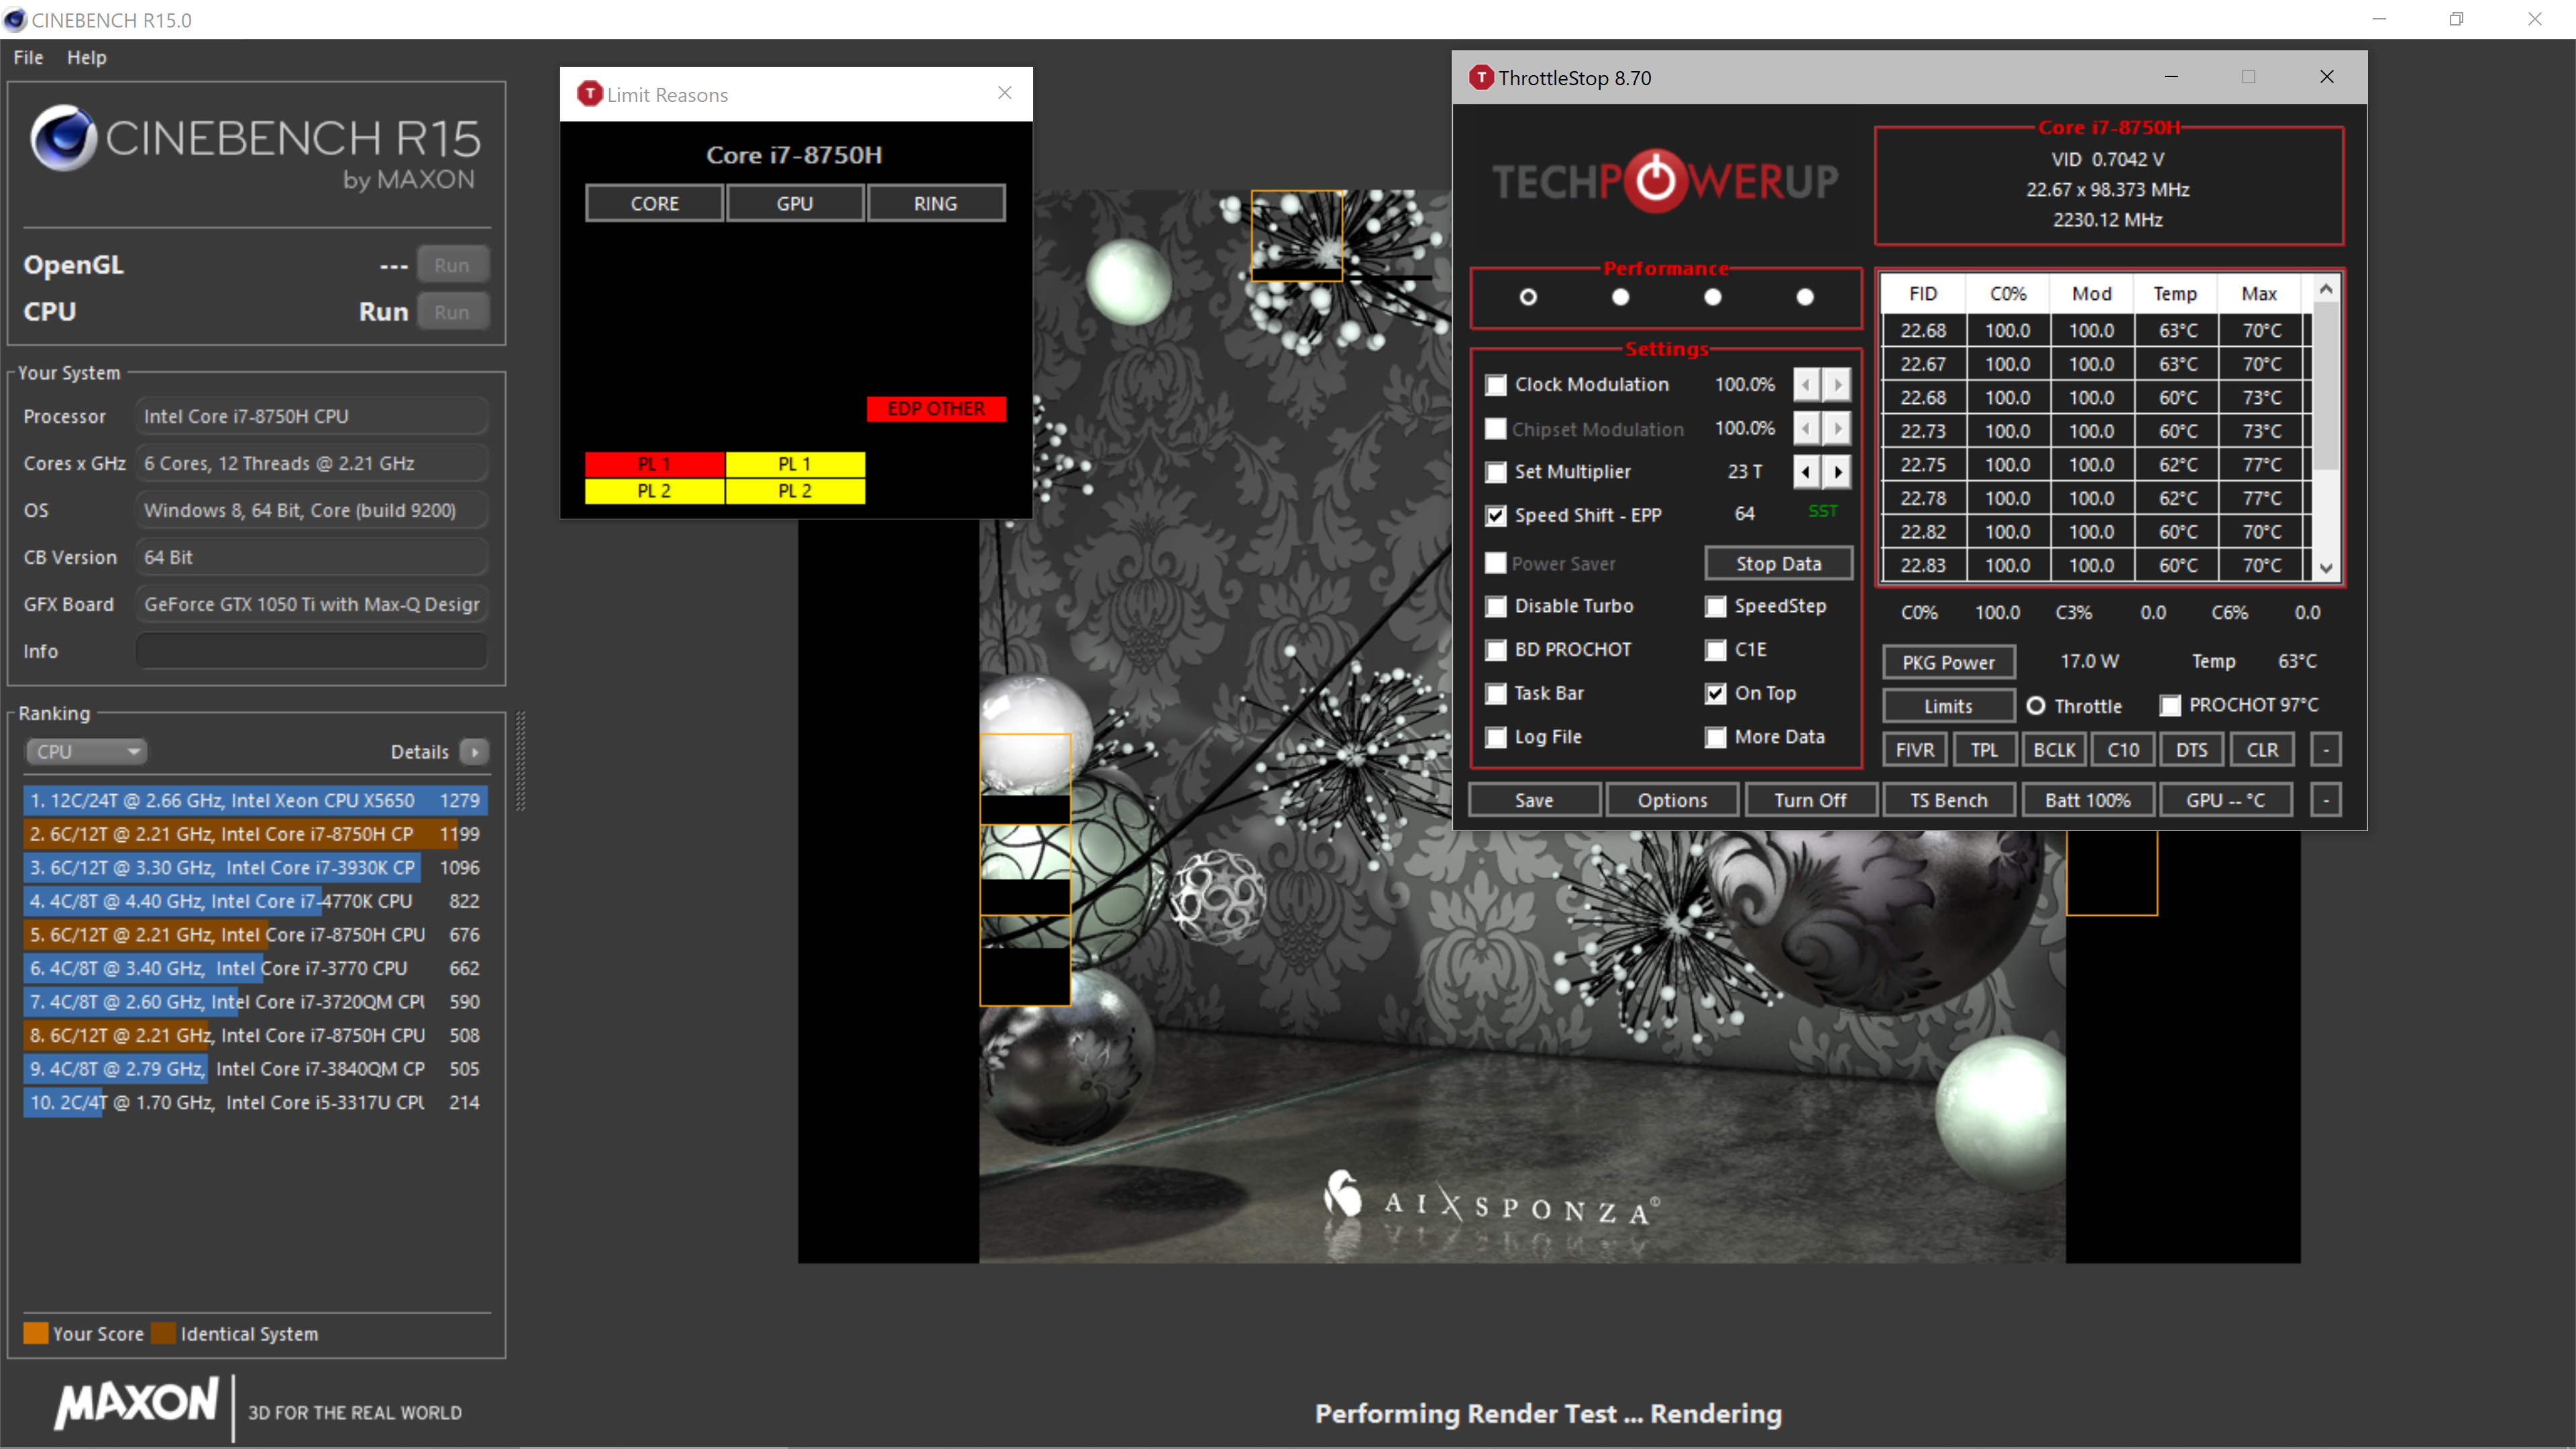Enable the Disable Turbo checkbox
The height and width of the screenshot is (1449, 2576).
tap(1495, 606)
